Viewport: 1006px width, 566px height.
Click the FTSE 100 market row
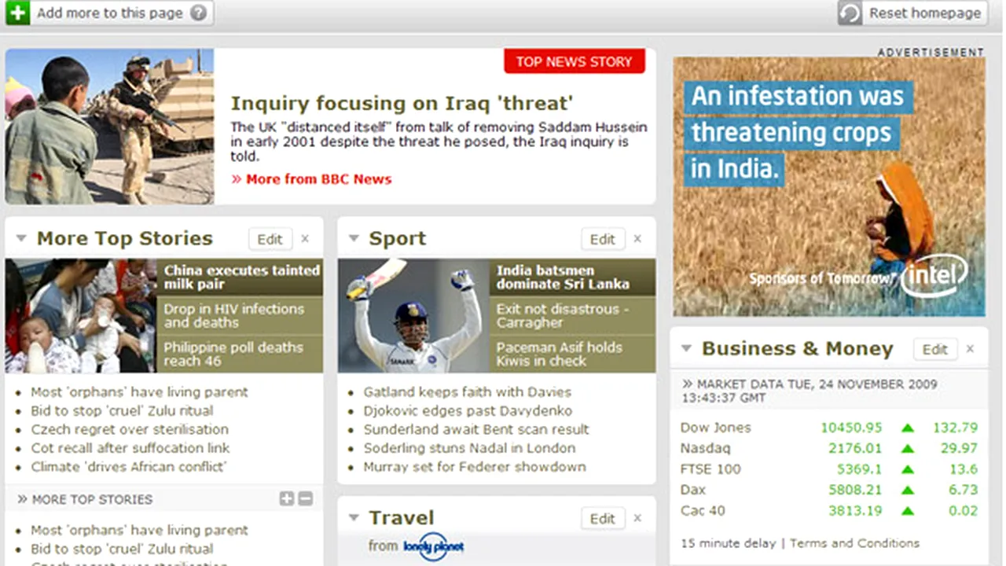tap(829, 469)
